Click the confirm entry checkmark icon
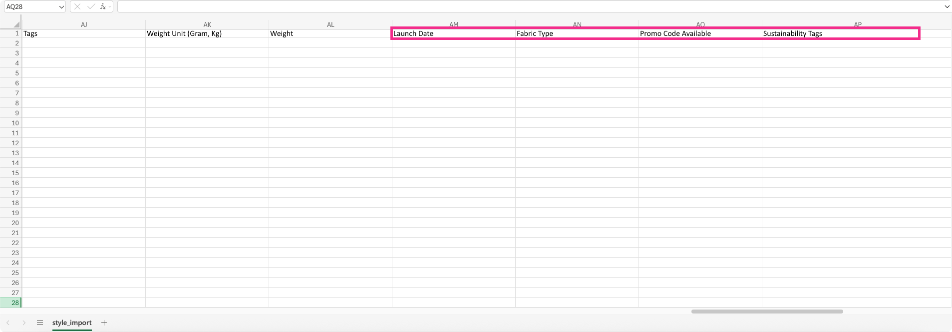The image size is (952, 332). tap(90, 6)
